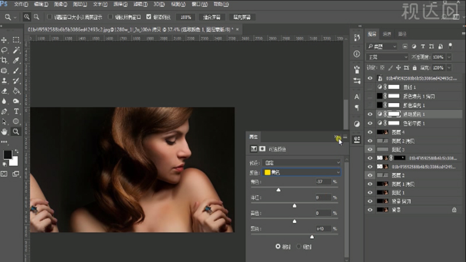Screen dimensions: 466x262
Task: Switch to the 路径 (Paths) tab
Action: pyautogui.click(x=402, y=34)
